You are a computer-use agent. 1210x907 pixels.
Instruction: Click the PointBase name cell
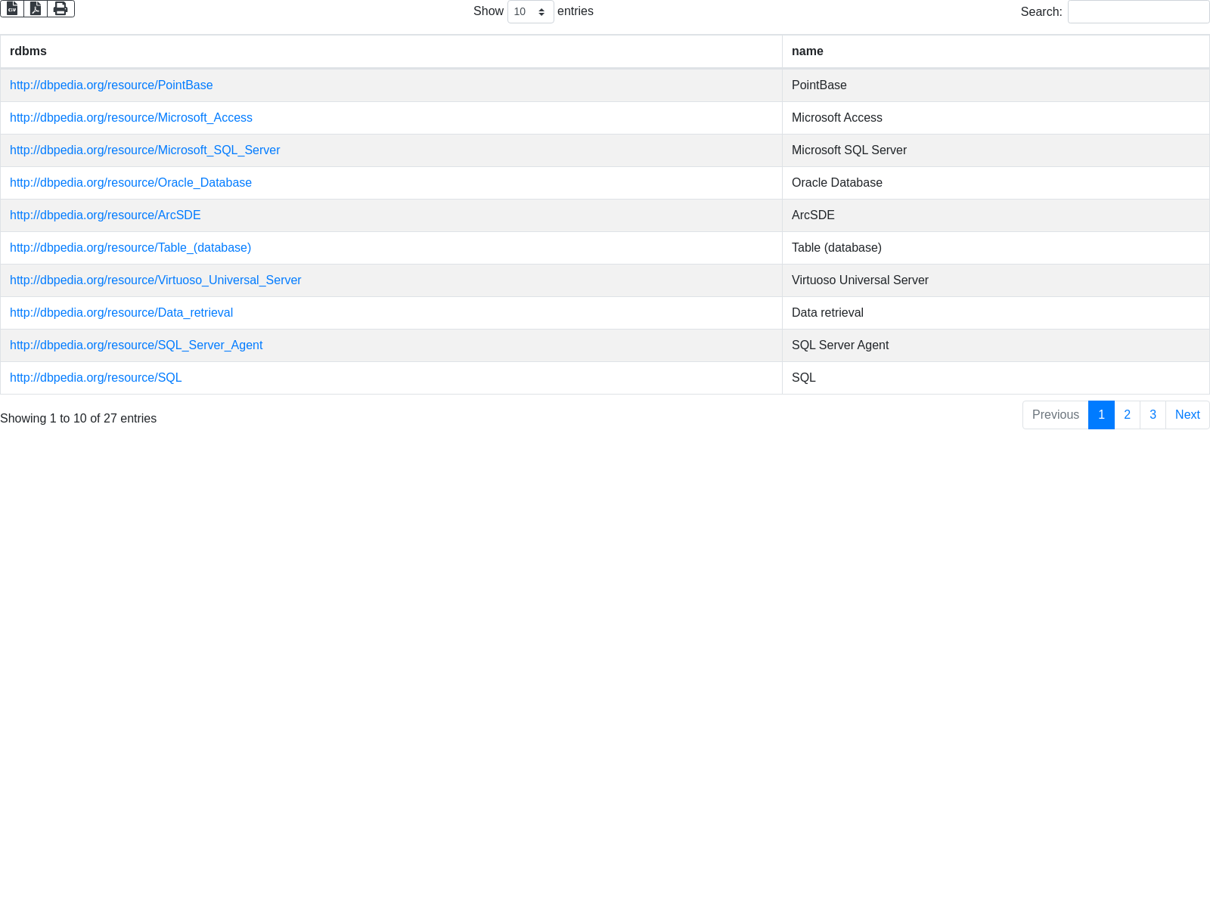point(995,85)
